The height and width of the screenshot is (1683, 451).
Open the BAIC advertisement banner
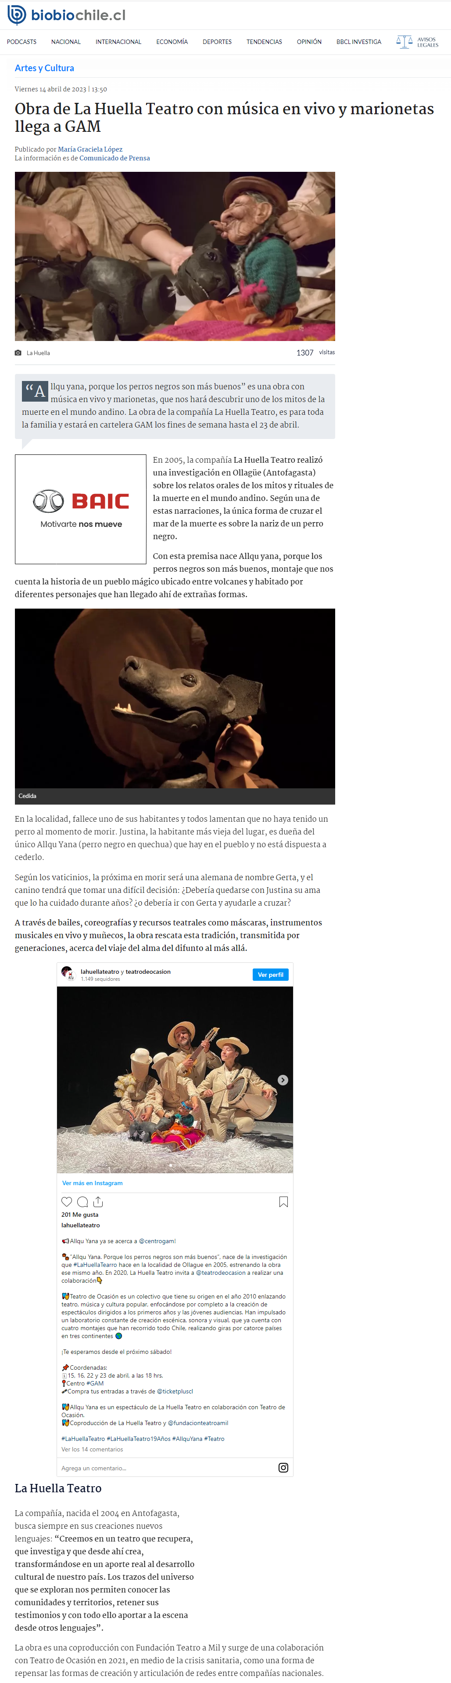tap(80, 509)
